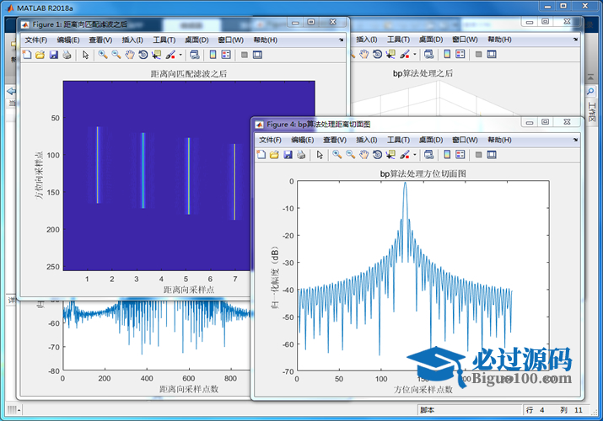Select Rotate 3D tool in Figure 1

pyautogui.click(x=143, y=55)
